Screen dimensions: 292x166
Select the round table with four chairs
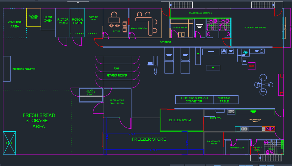[x=263, y=84]
